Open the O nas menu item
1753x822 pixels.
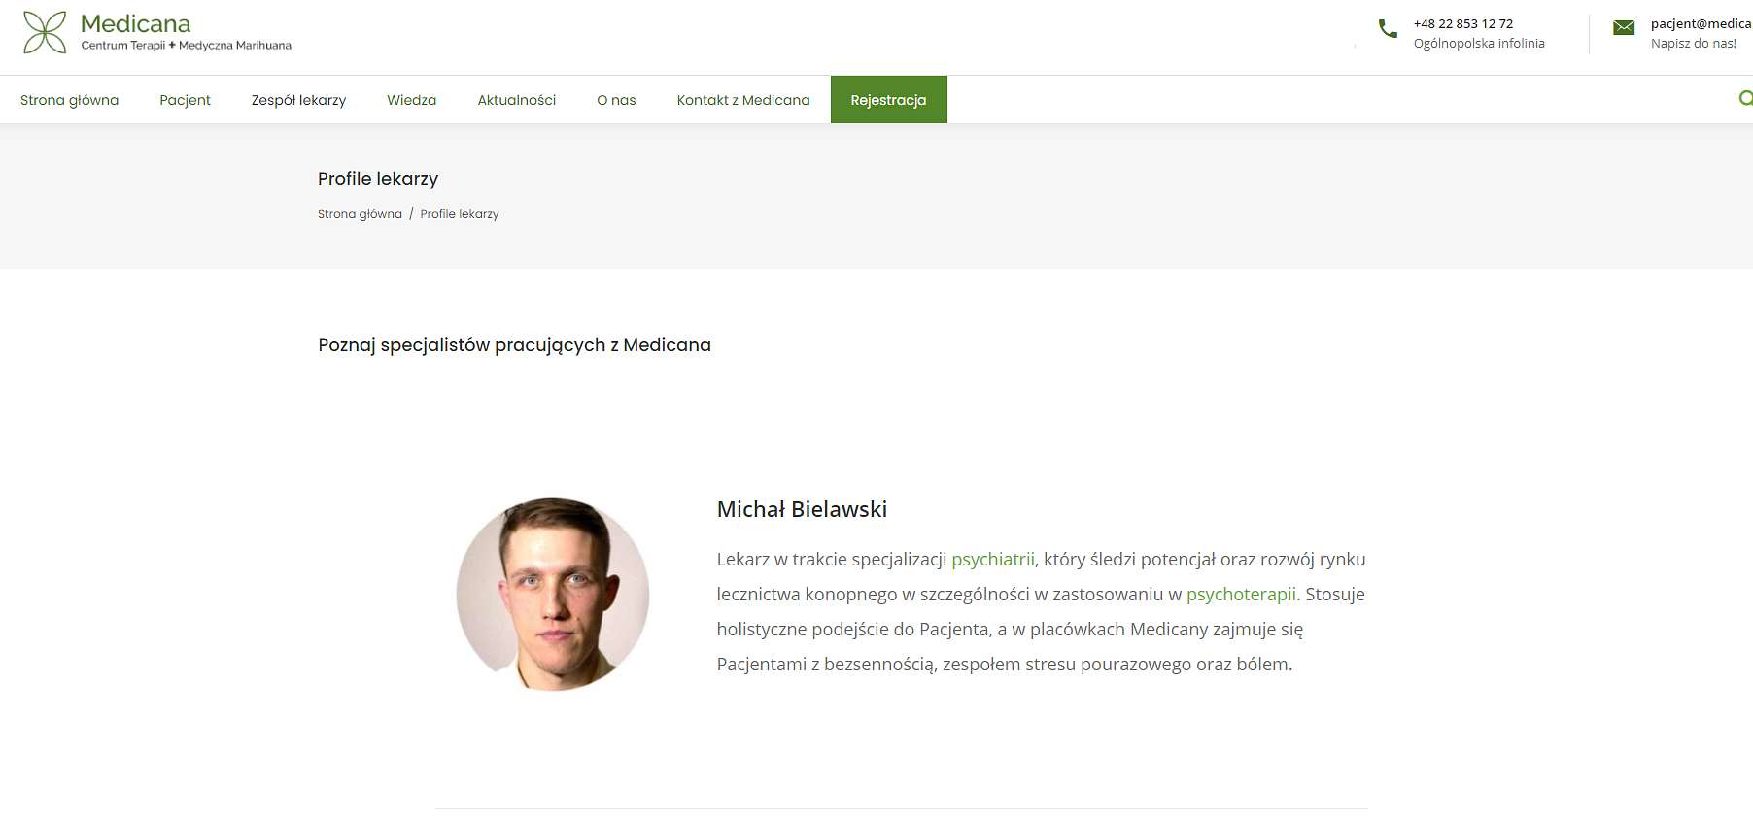pos(616,100)
